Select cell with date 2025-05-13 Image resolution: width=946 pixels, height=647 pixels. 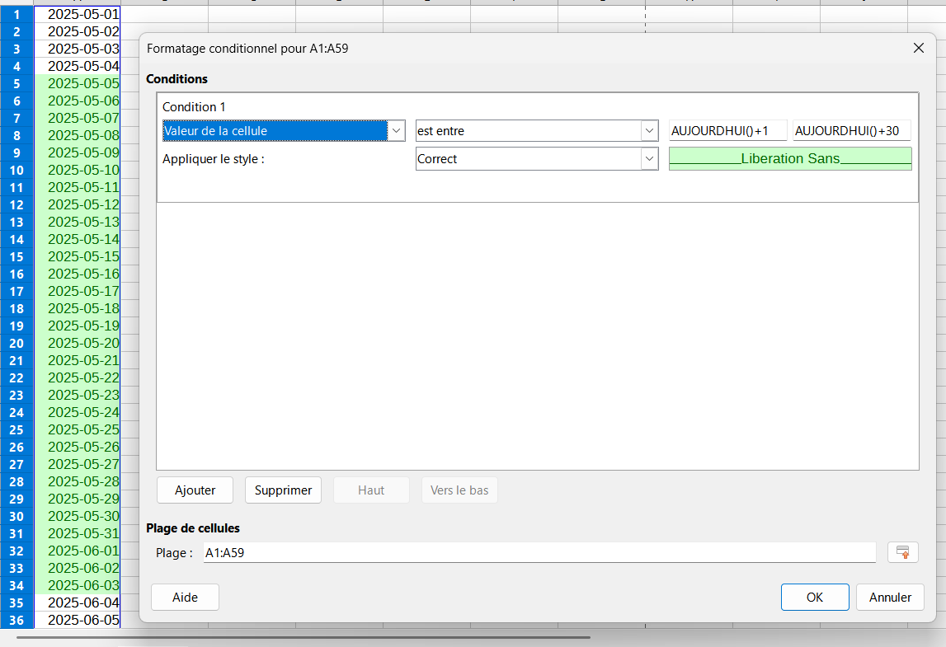pos(78,223)
